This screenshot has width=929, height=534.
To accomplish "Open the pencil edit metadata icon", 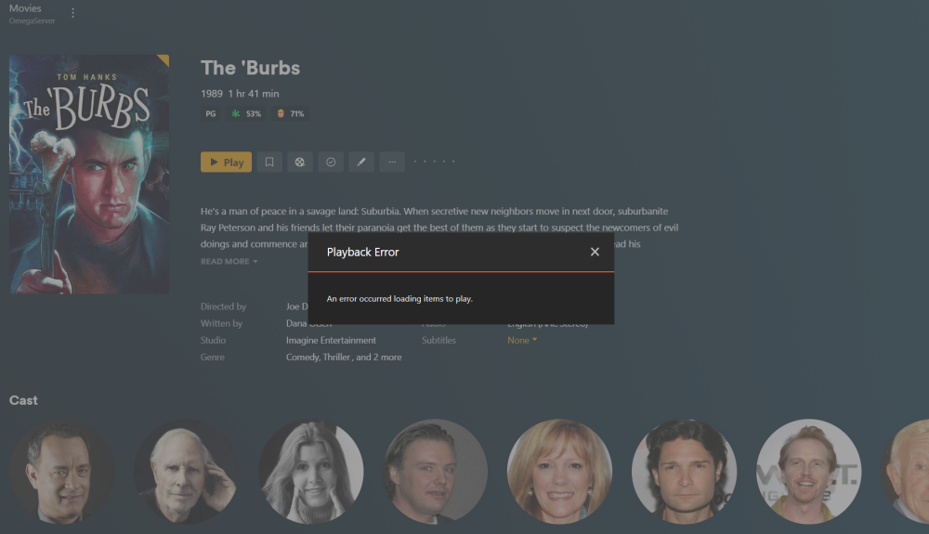I will point(361,163).
